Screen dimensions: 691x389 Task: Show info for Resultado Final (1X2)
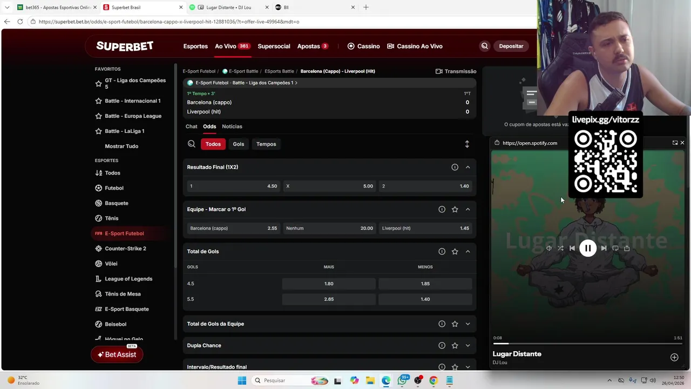(x=455, y=167)
